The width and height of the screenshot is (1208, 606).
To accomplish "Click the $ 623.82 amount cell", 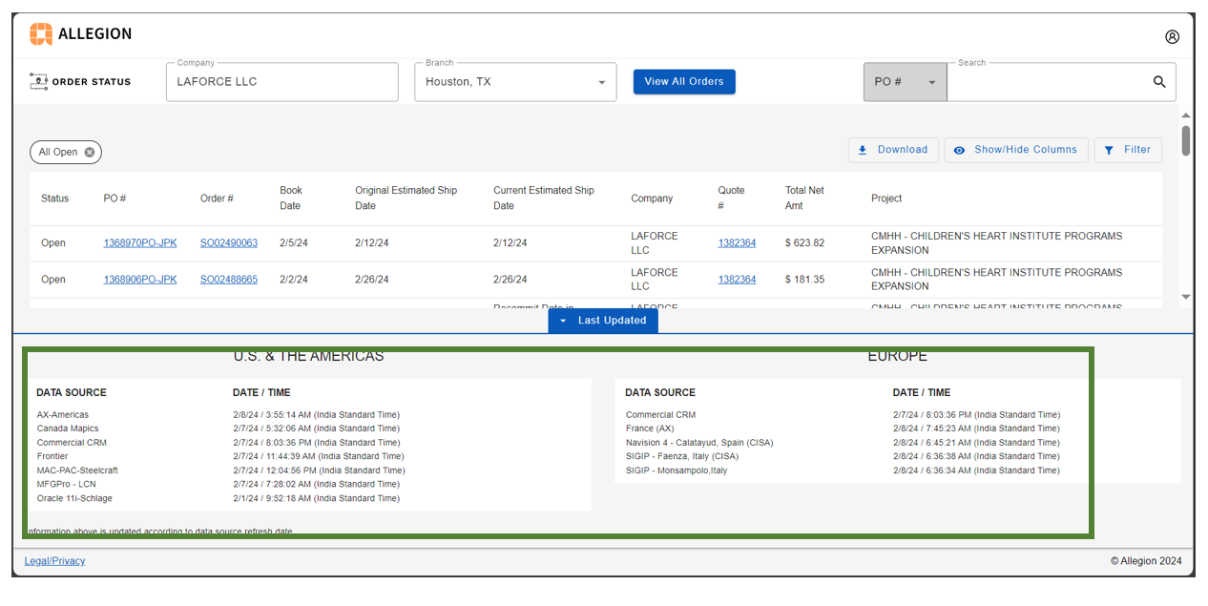I will coord(804,243).
